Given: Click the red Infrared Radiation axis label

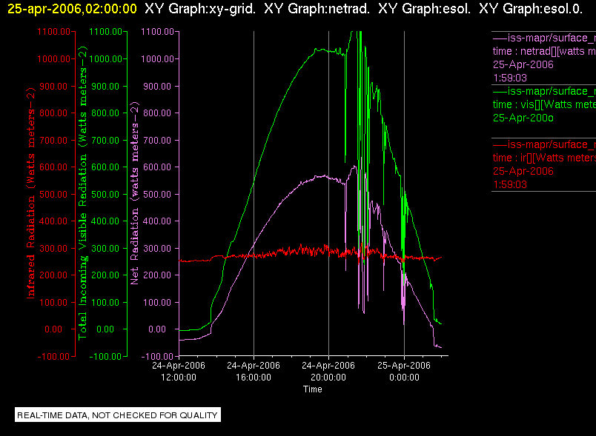Looking at the screenshot, I should 31,193.
